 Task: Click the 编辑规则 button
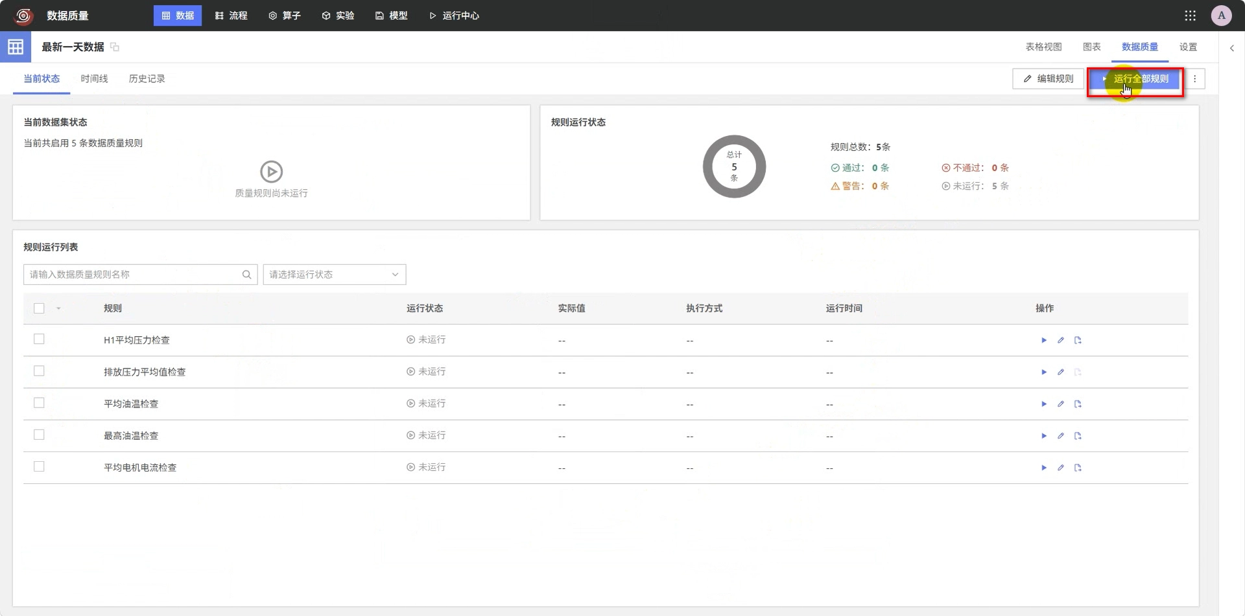pos(1048,79)
